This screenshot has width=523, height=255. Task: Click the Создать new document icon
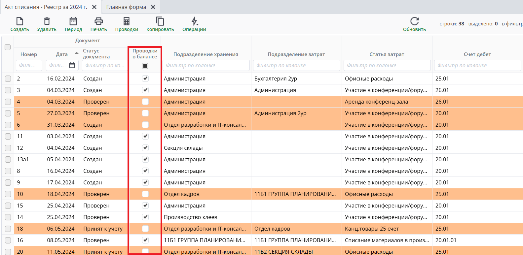coord(20,21)
